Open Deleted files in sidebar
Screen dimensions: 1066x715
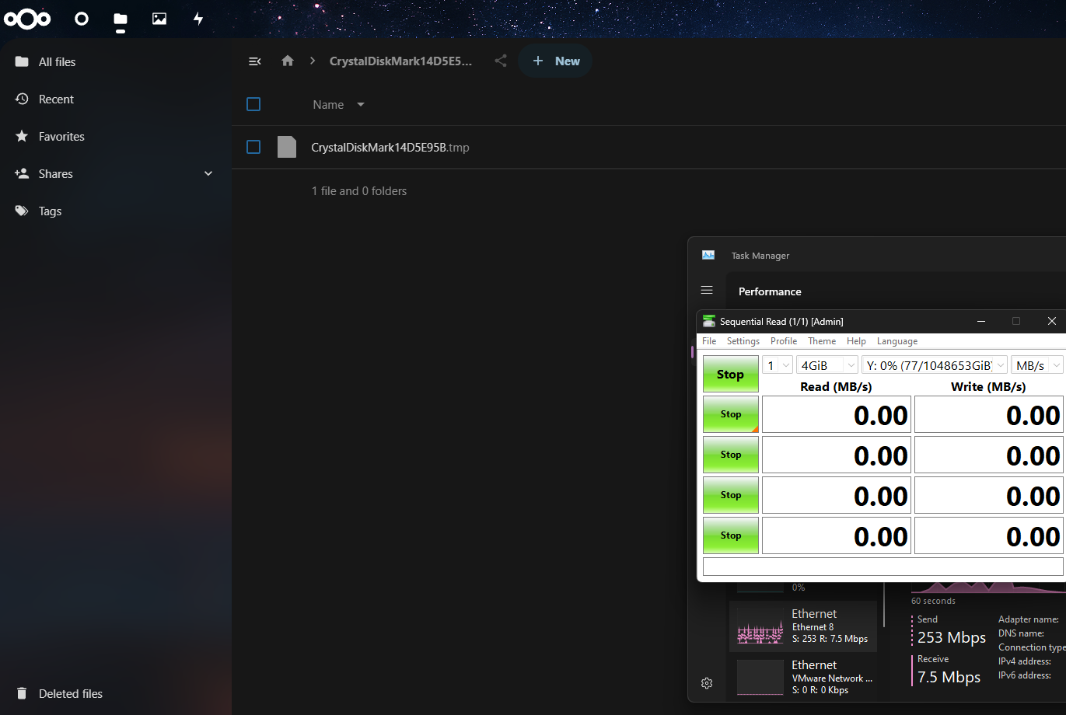(x=116, y=693)
